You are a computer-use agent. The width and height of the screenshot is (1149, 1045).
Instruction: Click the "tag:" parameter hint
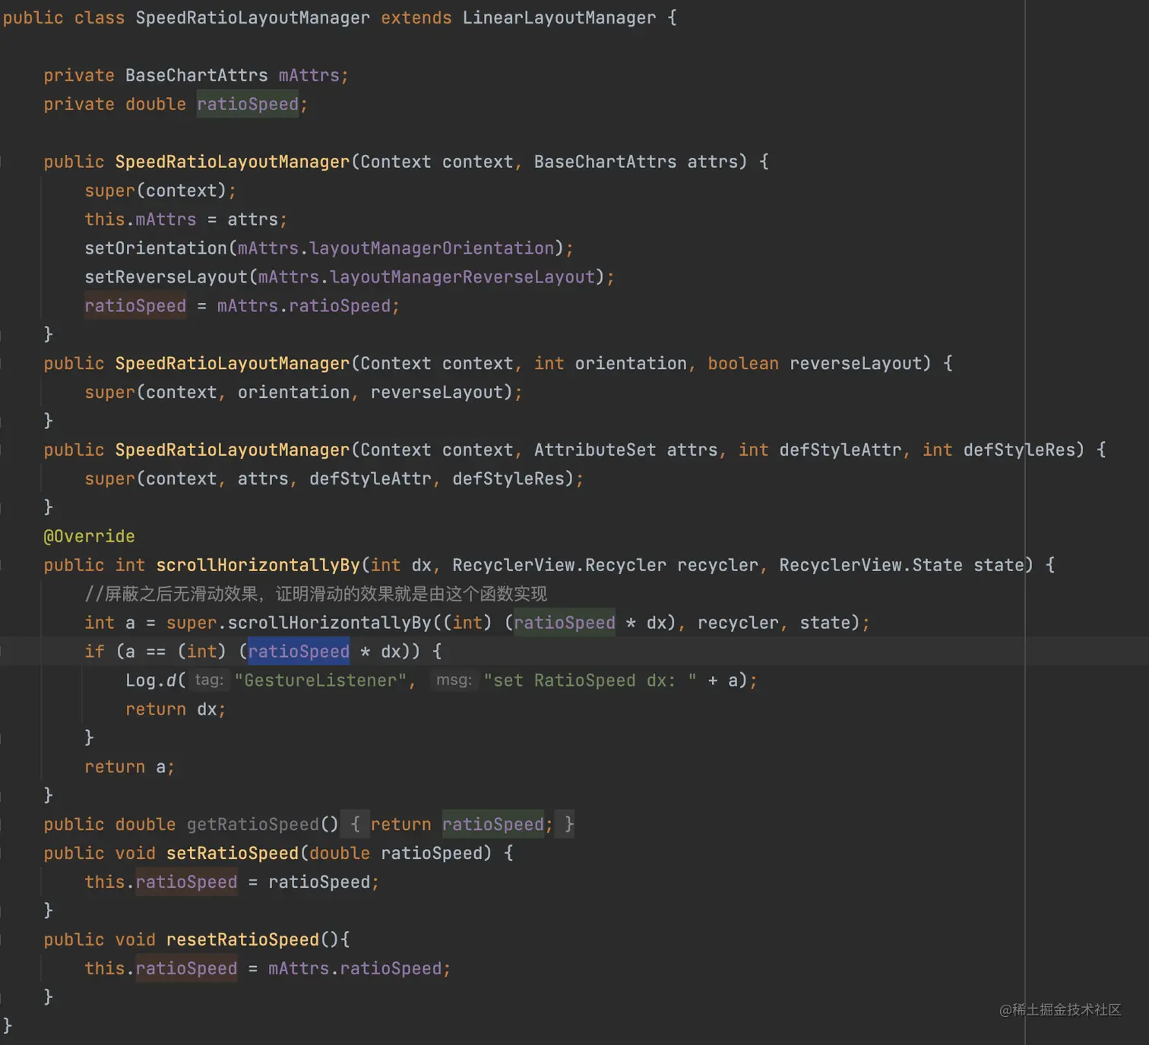coord(209,680)
